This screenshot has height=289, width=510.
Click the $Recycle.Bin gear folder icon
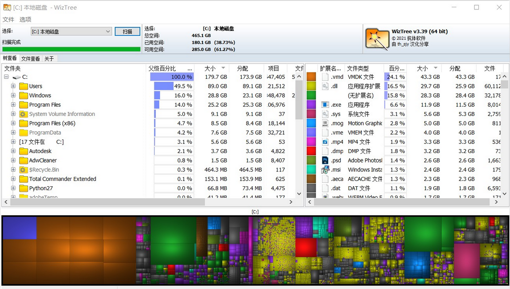(23, 170)
